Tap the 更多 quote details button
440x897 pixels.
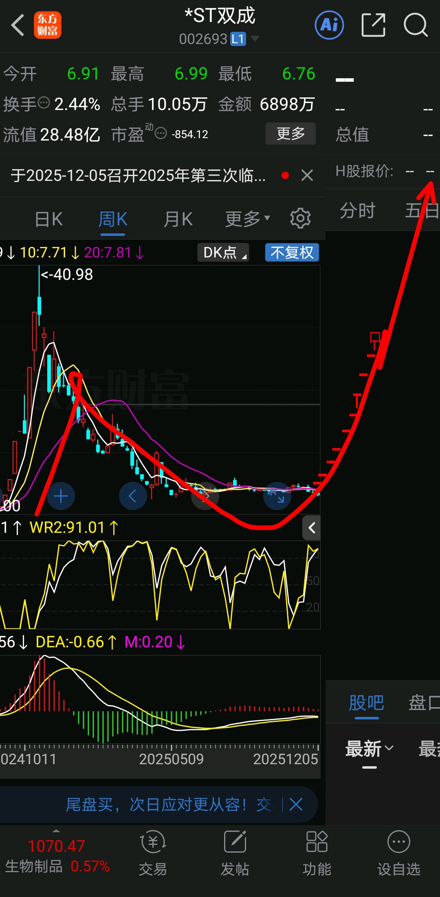tap(290, 134)
